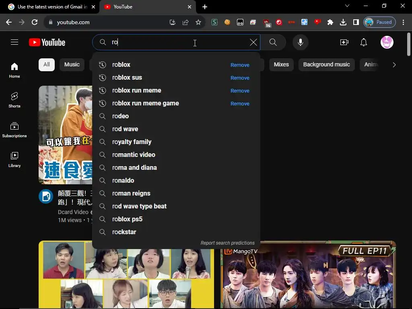Screen dimensions: 412x309
Task: Click the YouTube logo
Action: 47,42
